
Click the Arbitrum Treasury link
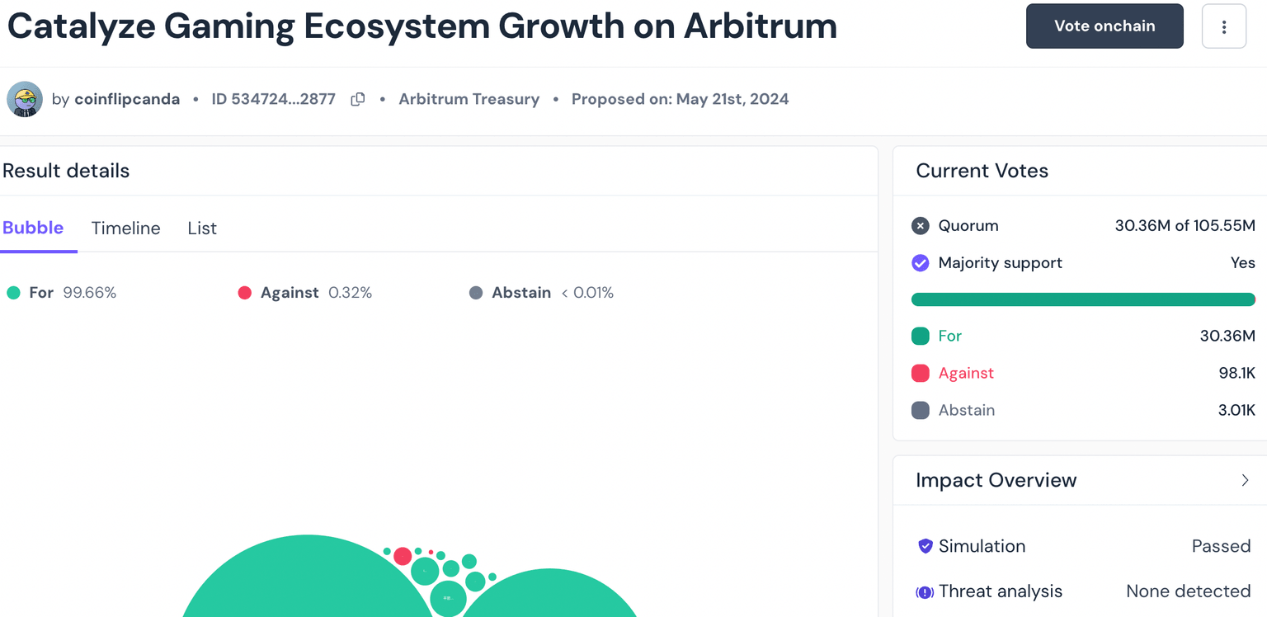click(x=469, y=100)
